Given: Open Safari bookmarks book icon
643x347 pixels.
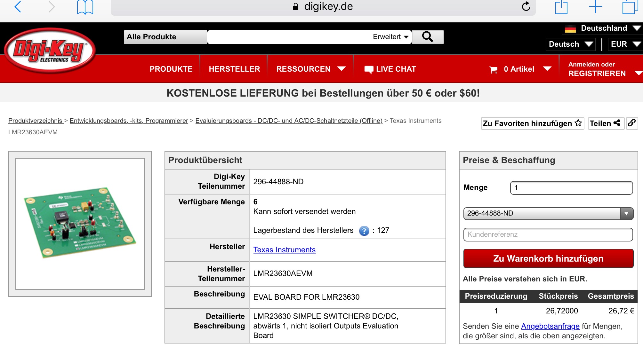Looking at the screenshot, I should [85, 7].
